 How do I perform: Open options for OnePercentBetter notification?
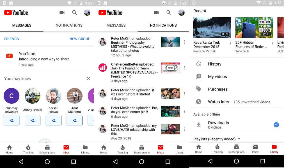click(x=184, y=68)
